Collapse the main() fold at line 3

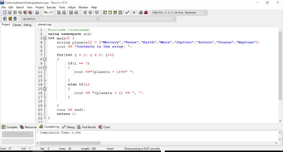click(x=45, y=38)
